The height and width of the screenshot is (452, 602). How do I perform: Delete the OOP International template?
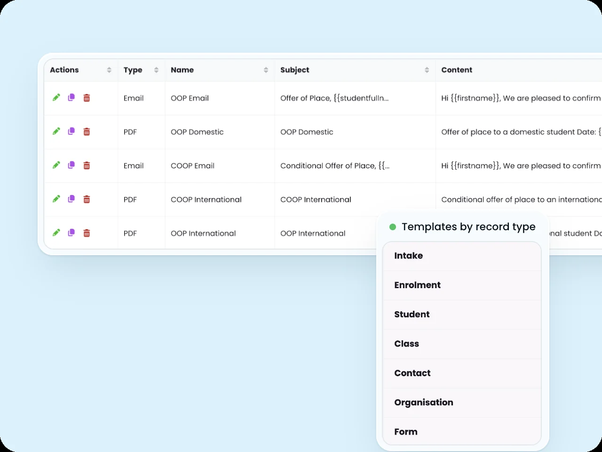pyautogui.click(x=87, y=233)
